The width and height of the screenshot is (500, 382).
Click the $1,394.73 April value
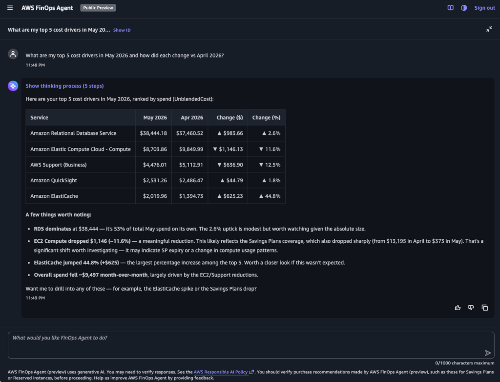pyautogui.click(x=191, y=196)
